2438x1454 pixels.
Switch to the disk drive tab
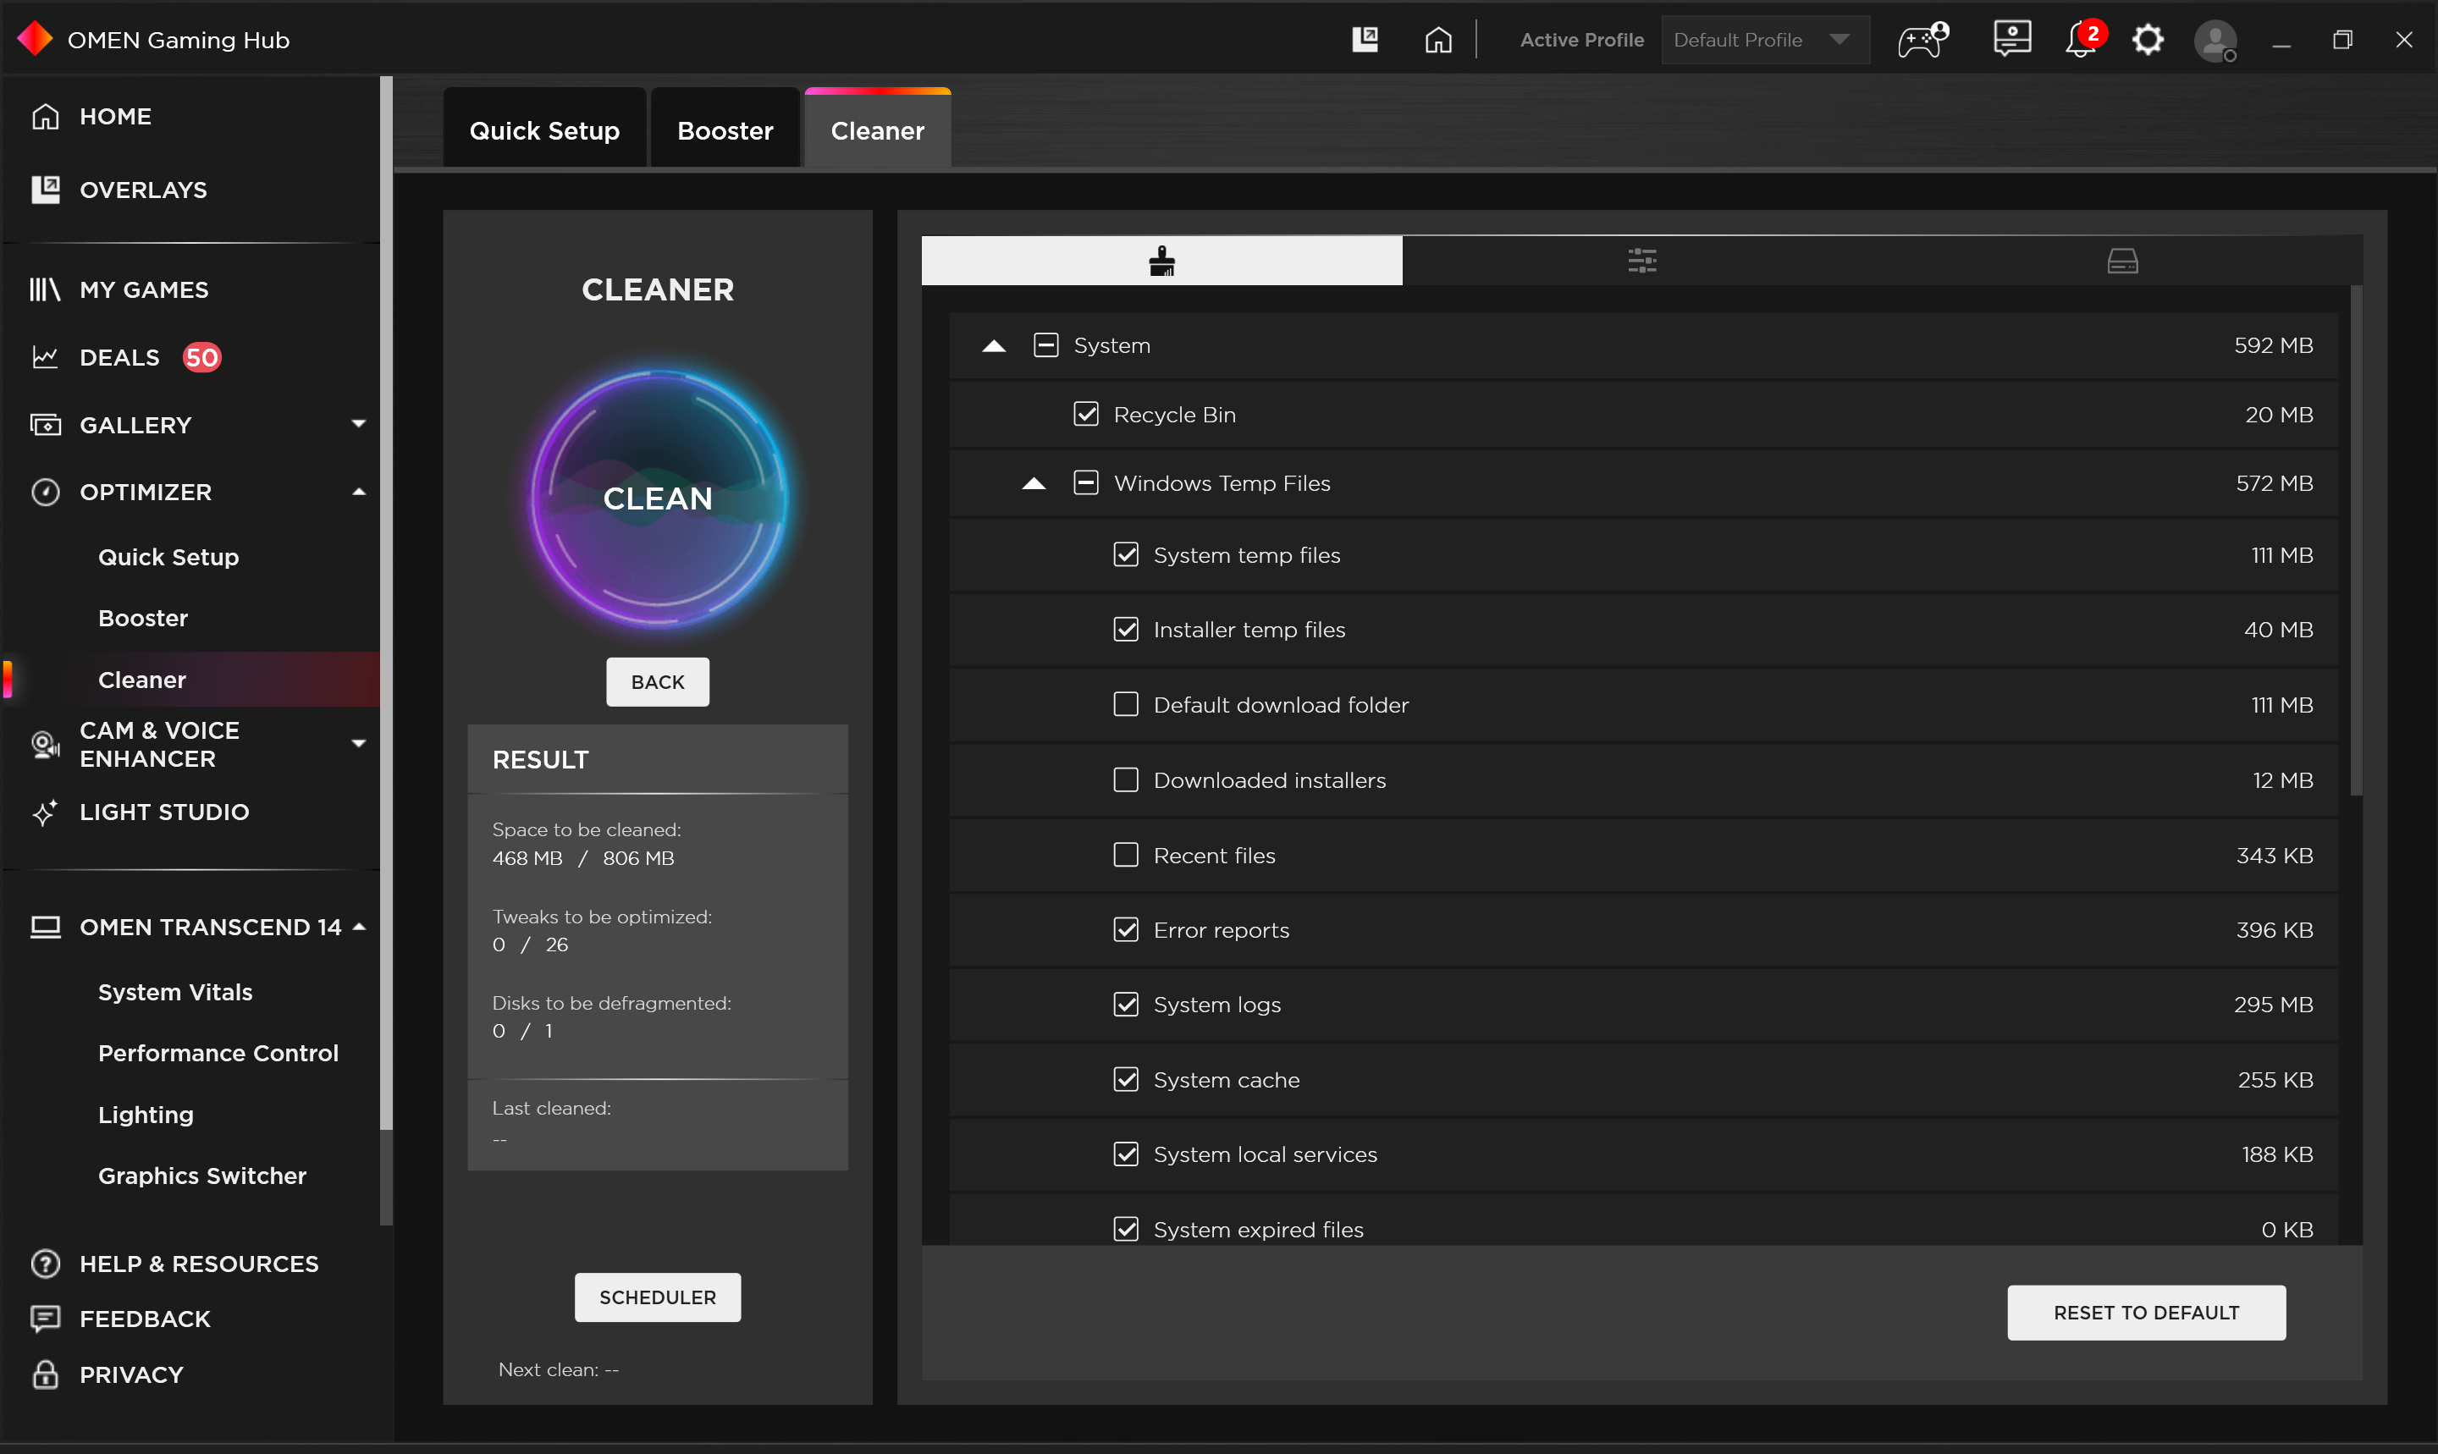click(2122, 261)
